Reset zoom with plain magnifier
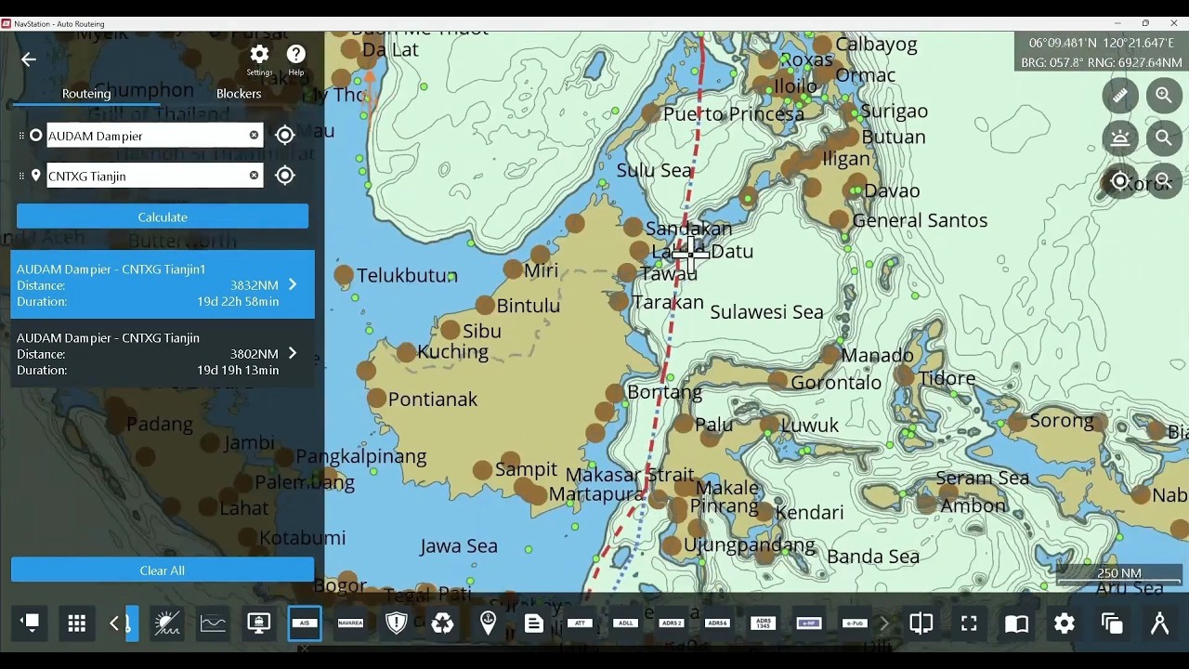1189x669 pixels. [1163, 138]
